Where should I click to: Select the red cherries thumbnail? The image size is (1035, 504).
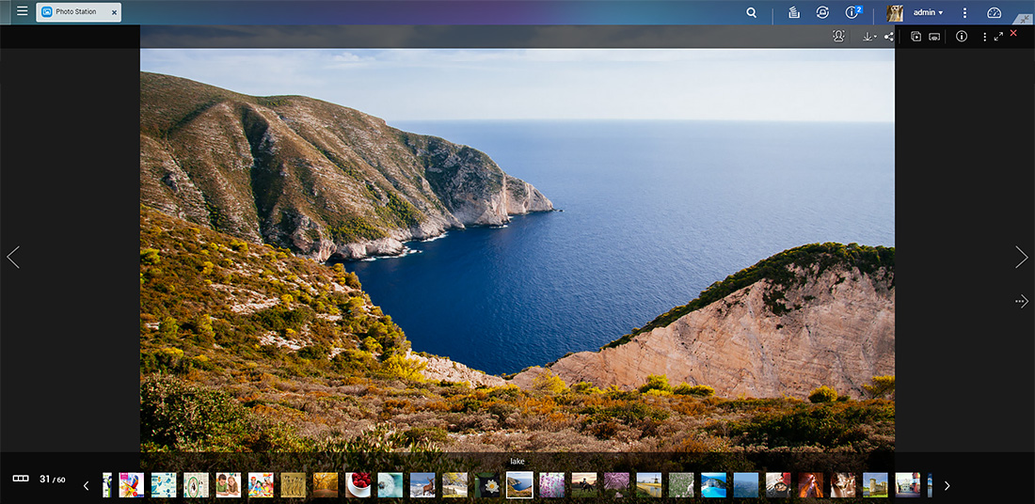(358, 485)
